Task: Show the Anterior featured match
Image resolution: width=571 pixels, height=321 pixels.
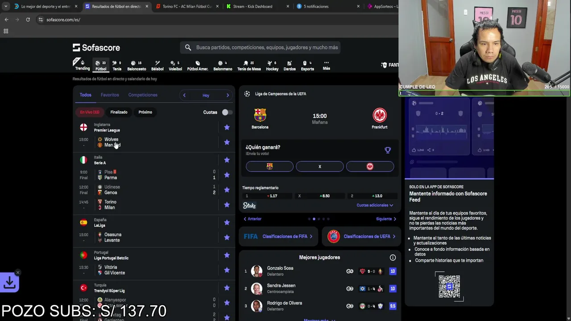Action: point(252,219)
